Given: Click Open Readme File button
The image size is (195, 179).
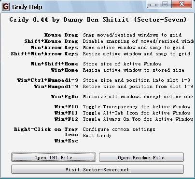Looking at the screenshot, I should pyautogui.click(x=141, y=157).
